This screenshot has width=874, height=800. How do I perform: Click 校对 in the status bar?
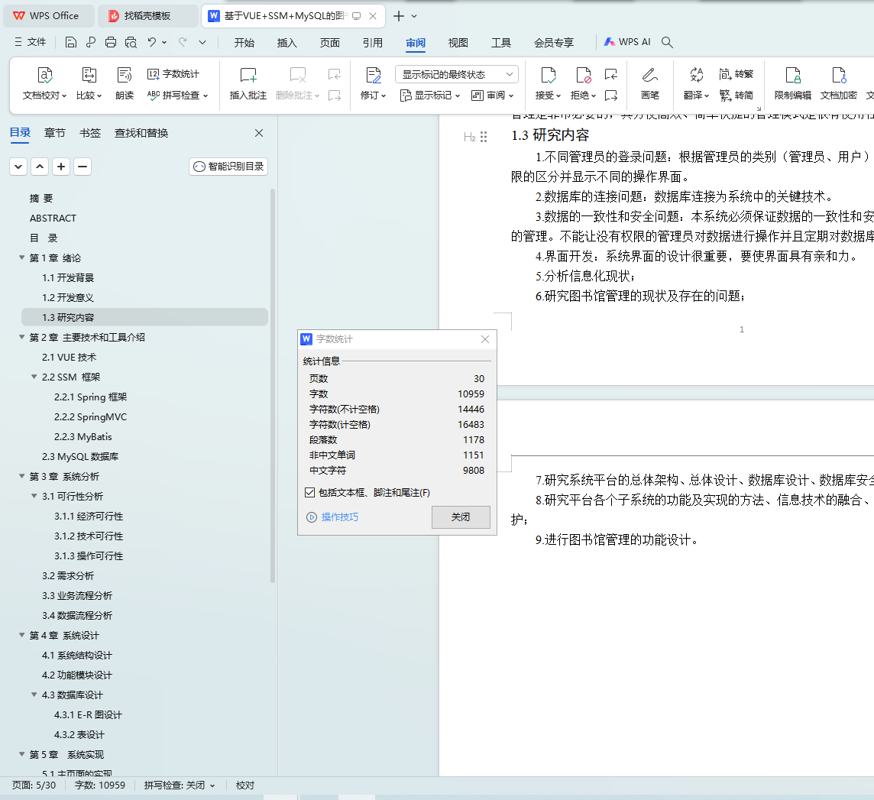244,785
